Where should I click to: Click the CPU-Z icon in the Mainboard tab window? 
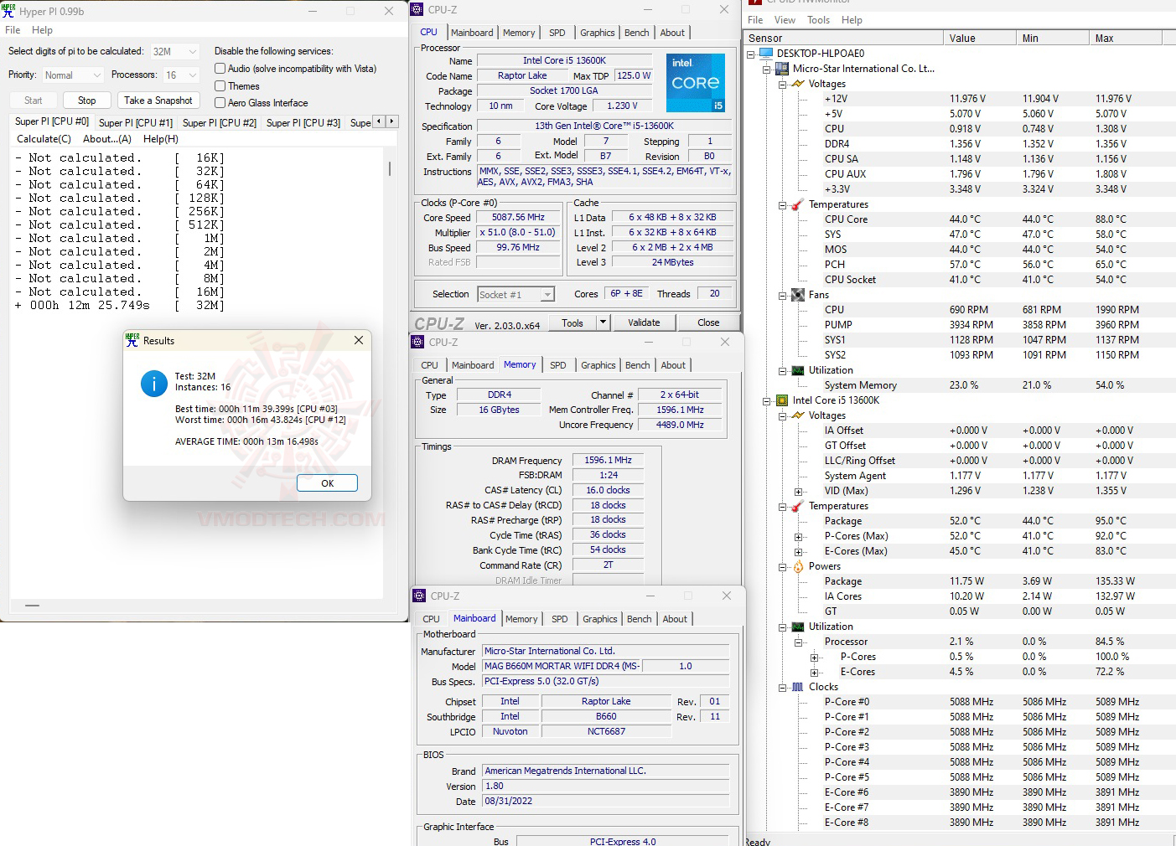[419, 596]
